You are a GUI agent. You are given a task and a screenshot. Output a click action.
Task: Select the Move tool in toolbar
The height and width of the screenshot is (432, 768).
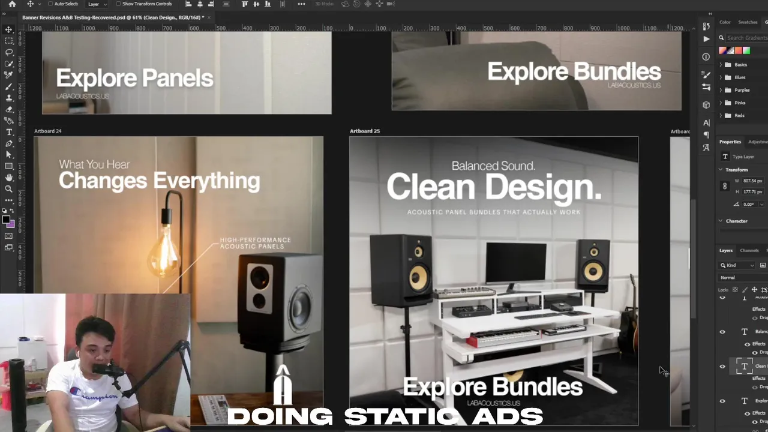tap(9, 29)
